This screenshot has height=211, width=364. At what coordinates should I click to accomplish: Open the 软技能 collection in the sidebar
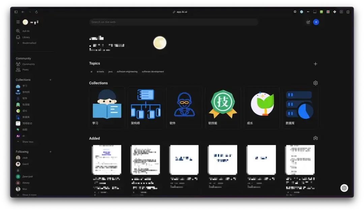click(x=23, y=105)
